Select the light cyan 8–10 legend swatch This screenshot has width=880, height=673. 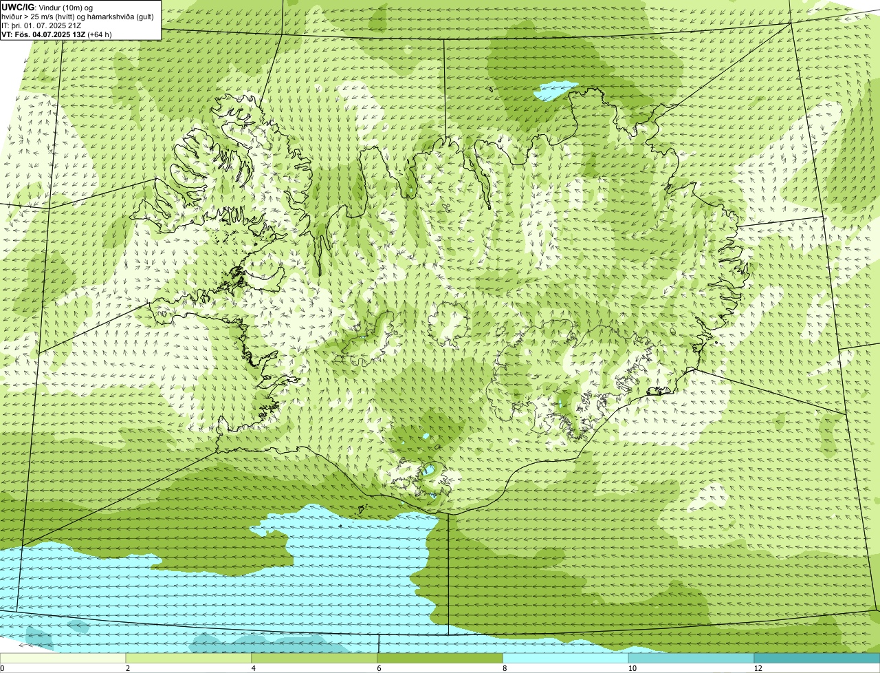click(x=566, y=658)
